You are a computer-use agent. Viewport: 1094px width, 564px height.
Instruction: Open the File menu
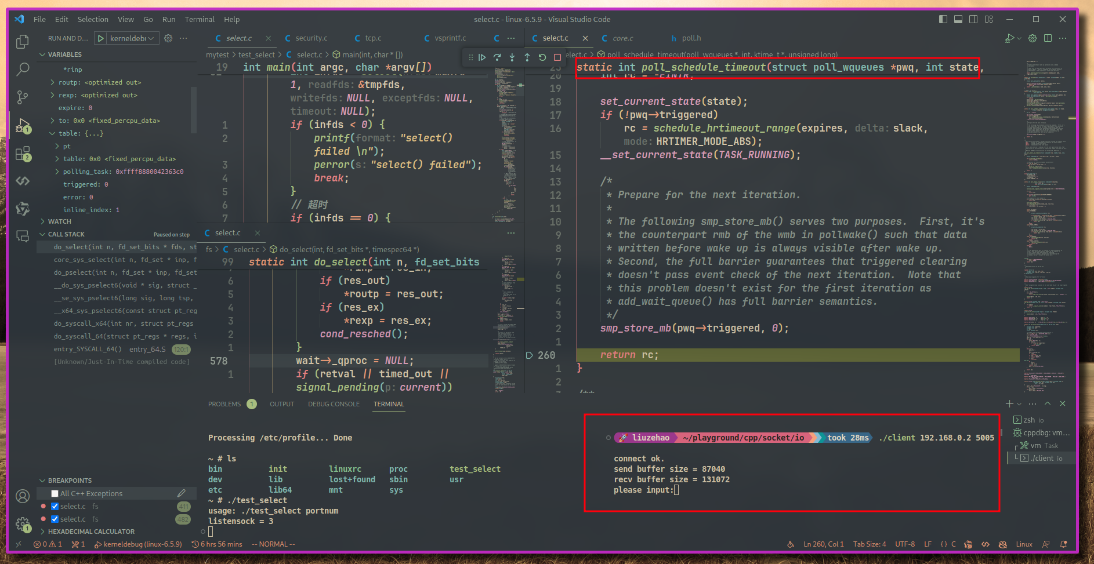click(39, 19)
